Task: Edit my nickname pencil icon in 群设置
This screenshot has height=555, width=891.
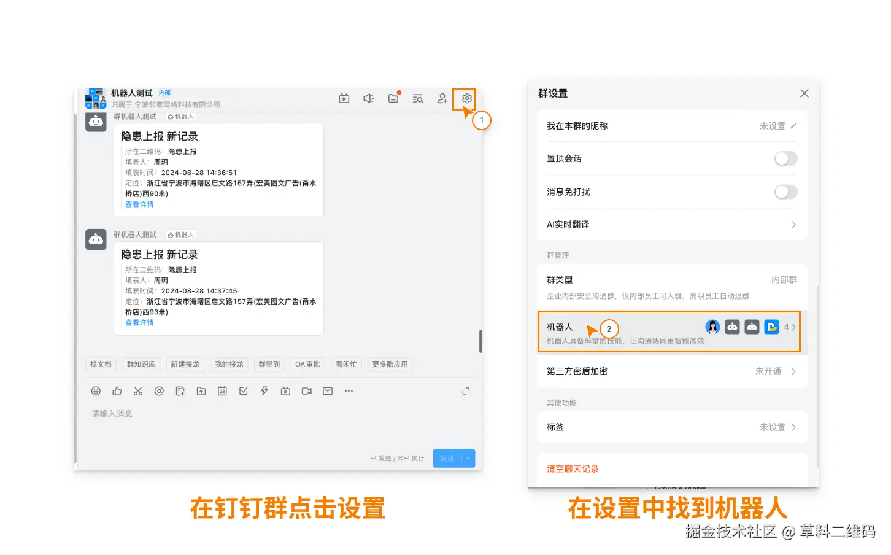Action: tap(793, 126)
